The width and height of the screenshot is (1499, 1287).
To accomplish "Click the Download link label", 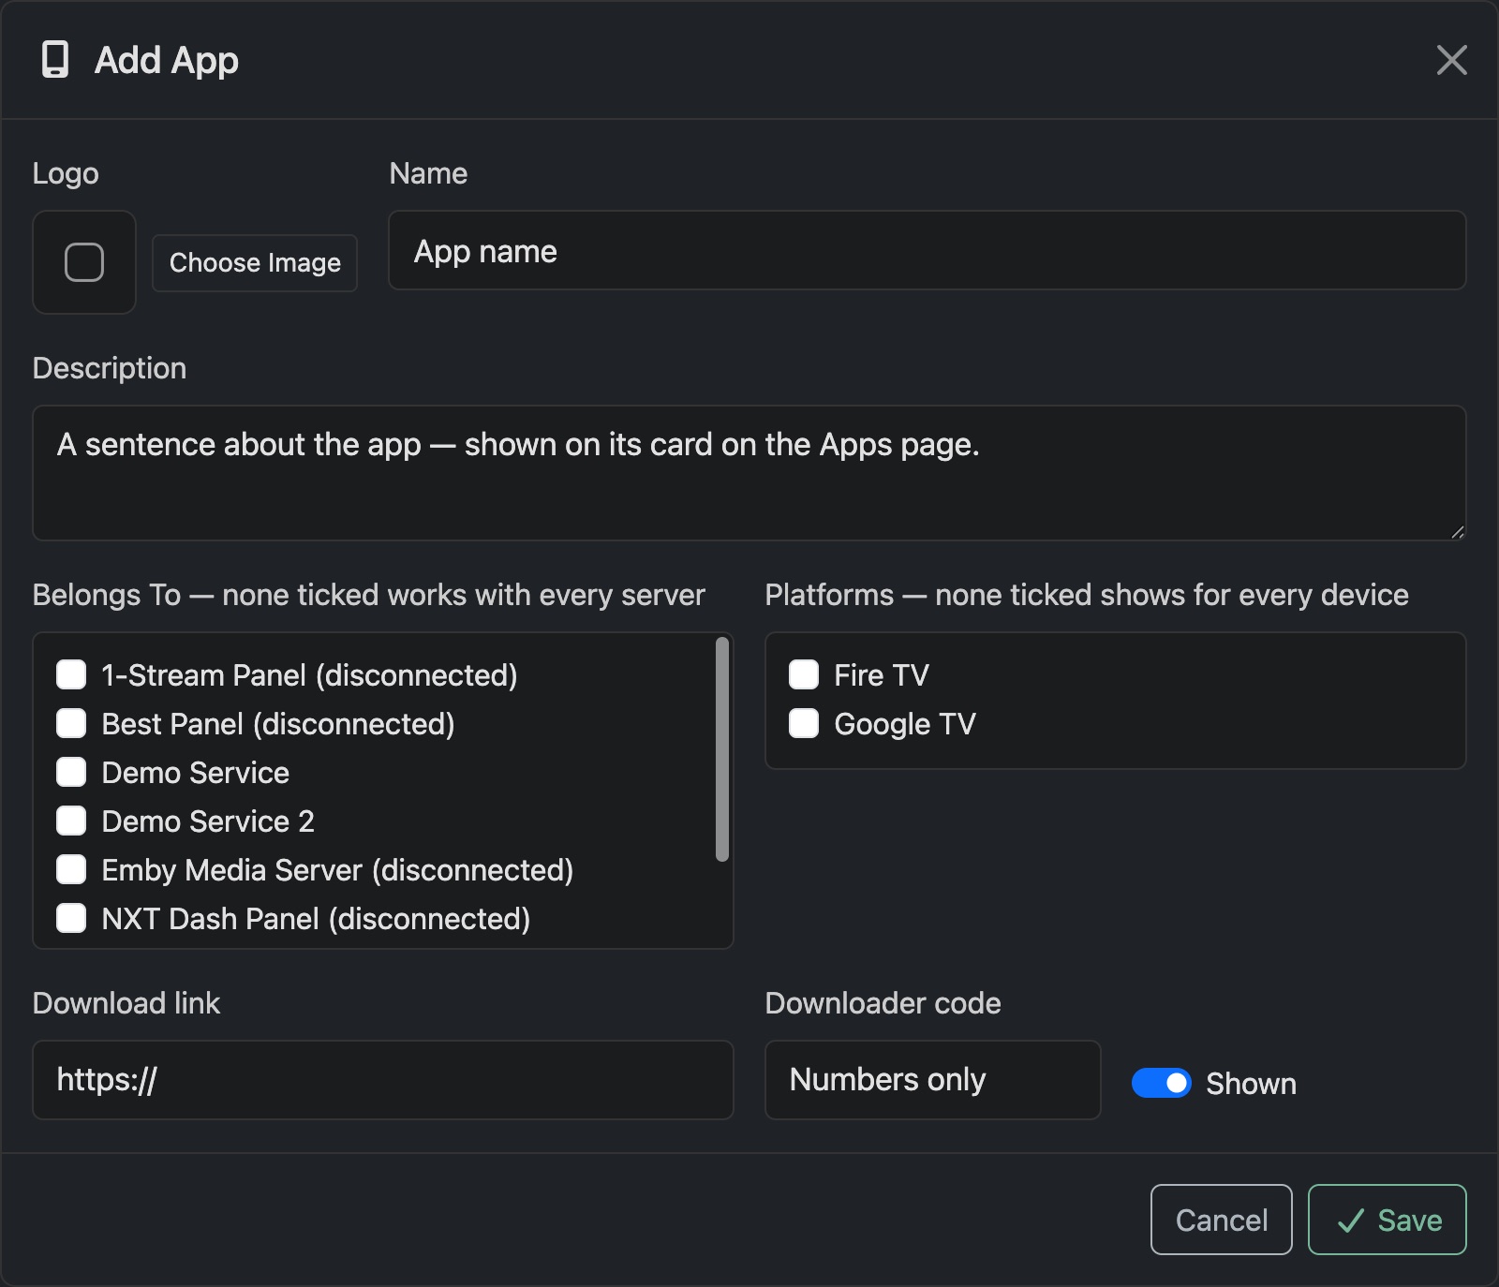I will [126, 1003].
